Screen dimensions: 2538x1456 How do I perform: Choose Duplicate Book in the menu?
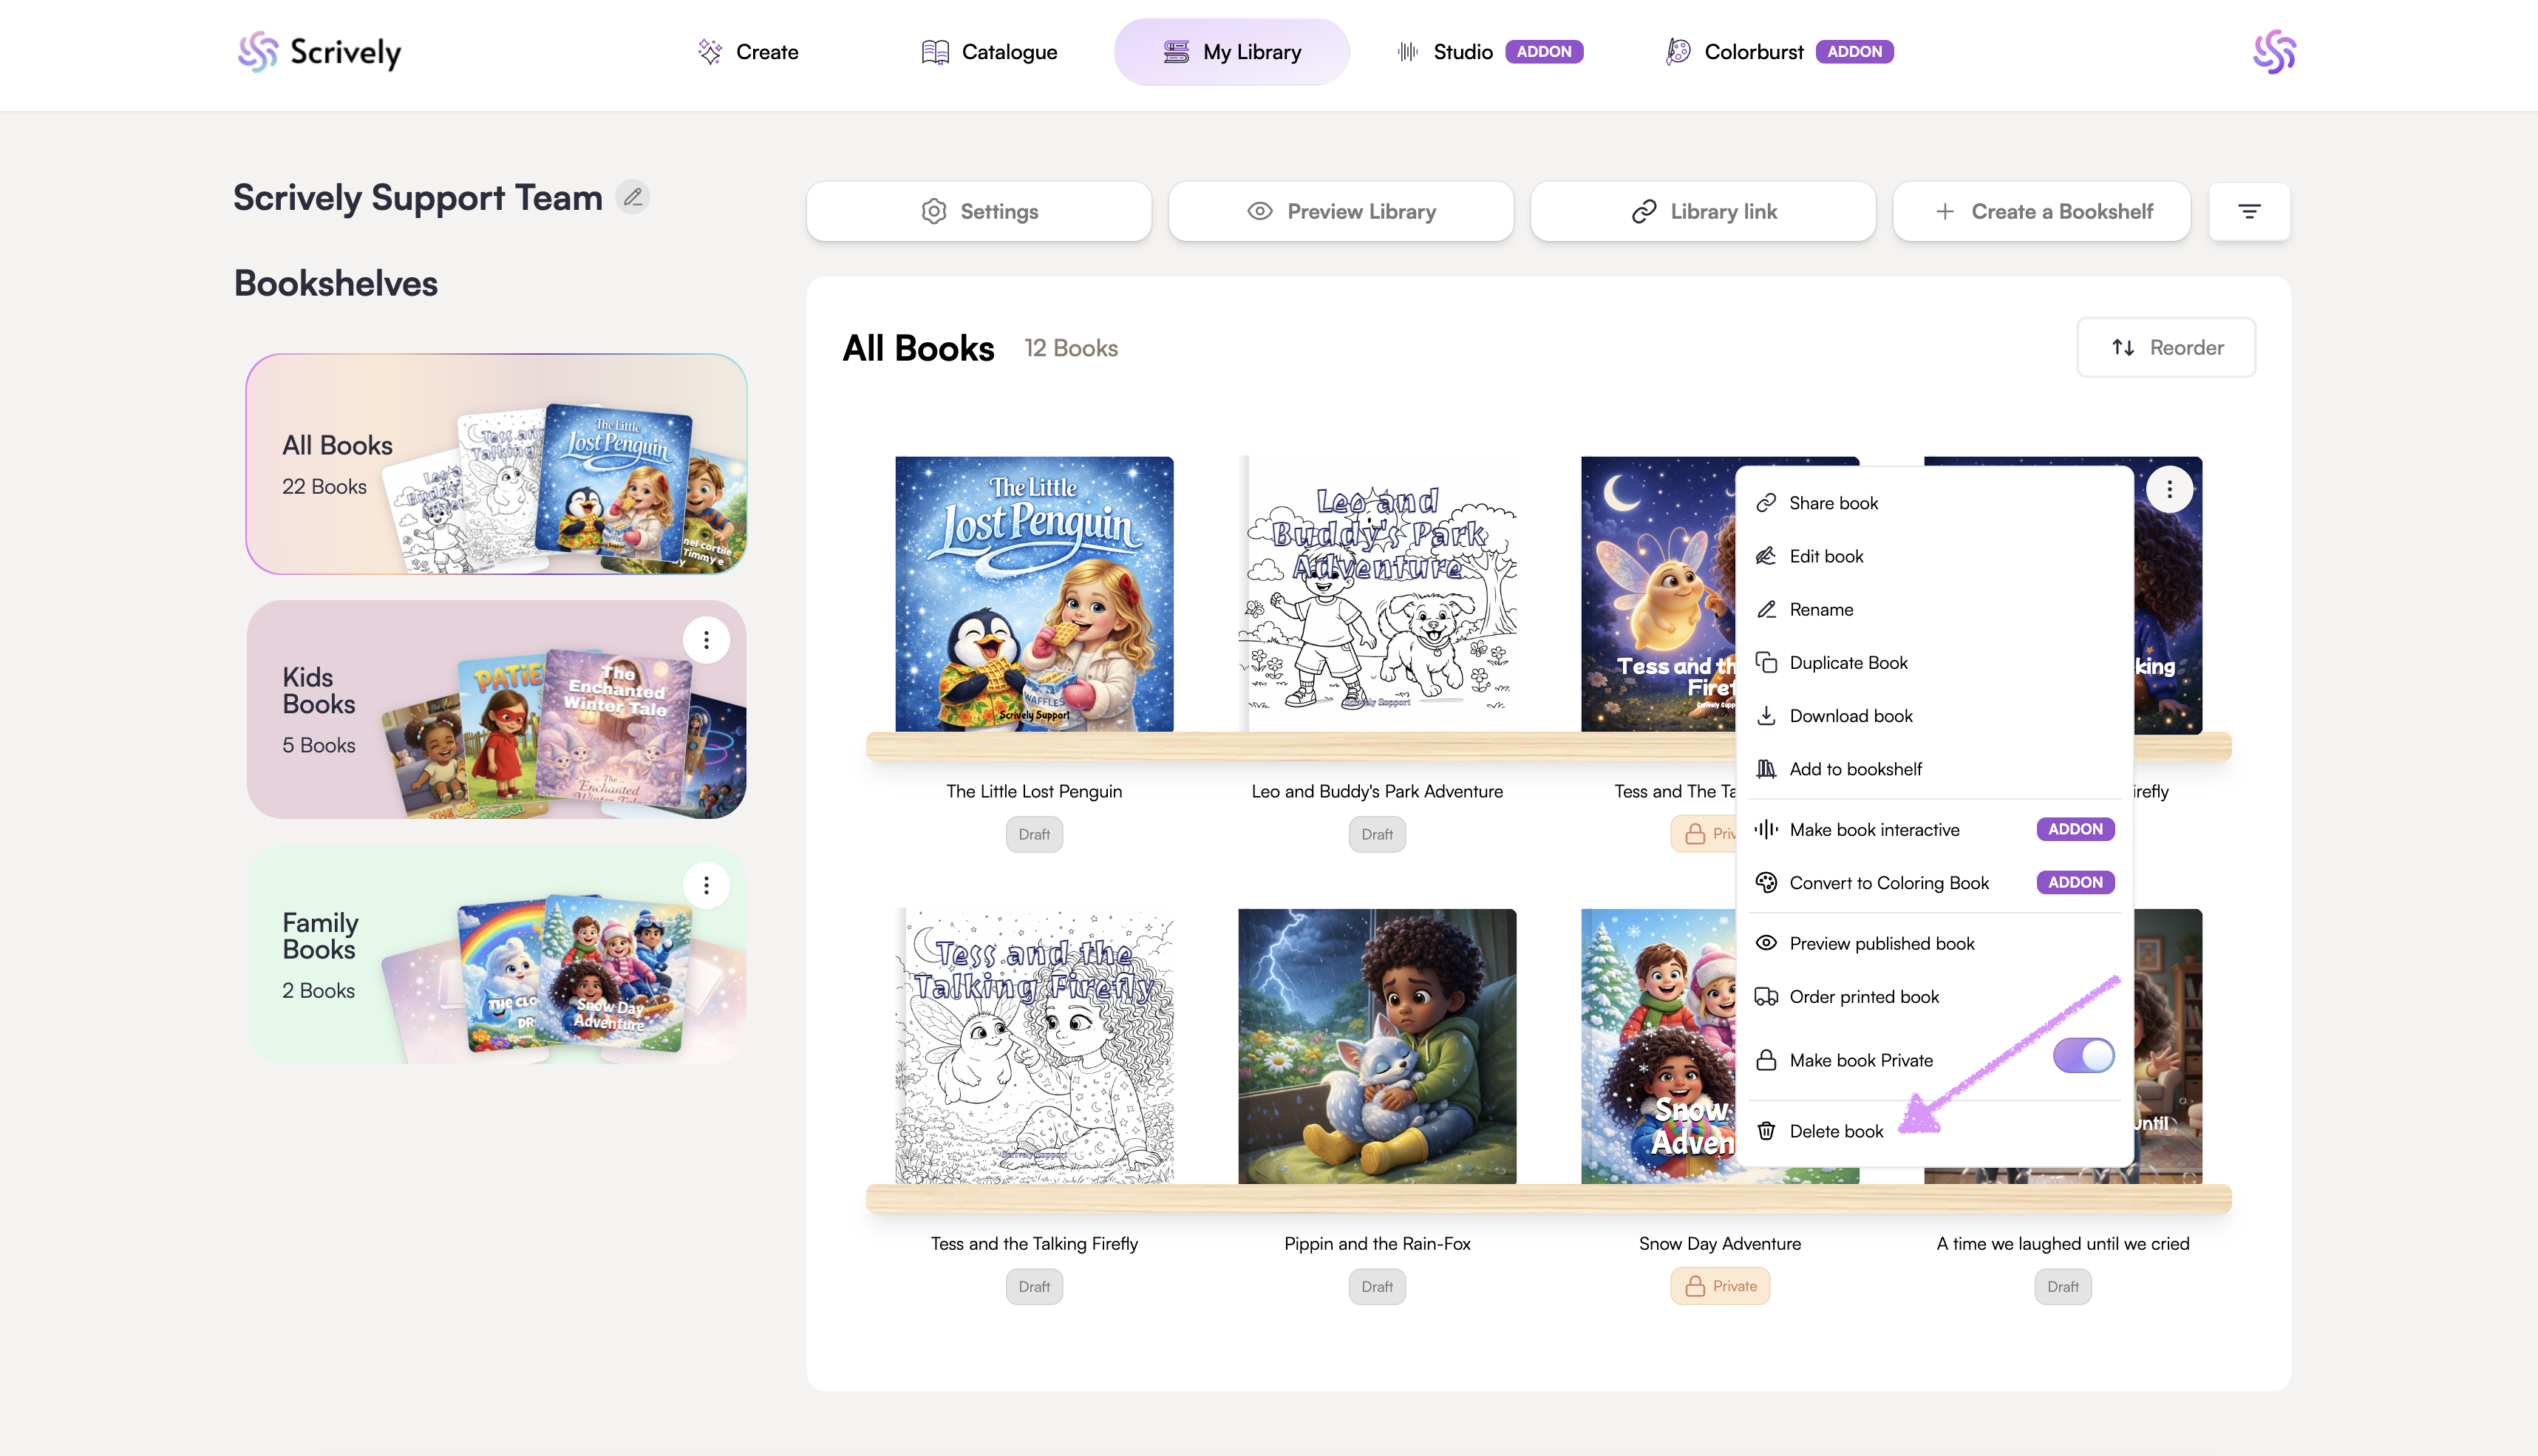click(x=1848, y=663)
